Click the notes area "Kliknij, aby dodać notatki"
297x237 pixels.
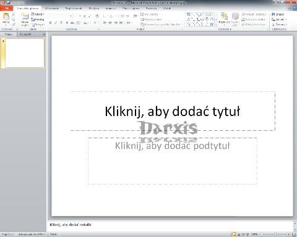pyautogui.click(x=71, y=225)
